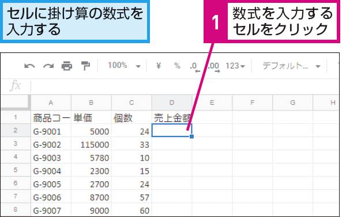346x217 pixels.
Task: Select column D header
Action: pos(172,102)
